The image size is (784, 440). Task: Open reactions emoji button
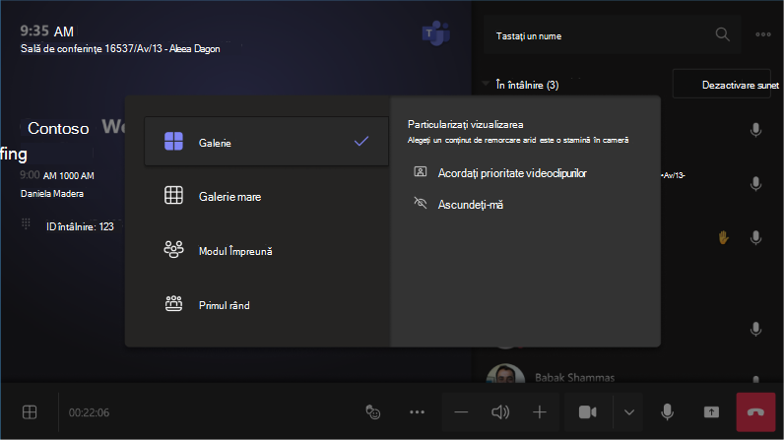[x=373, y=412]
